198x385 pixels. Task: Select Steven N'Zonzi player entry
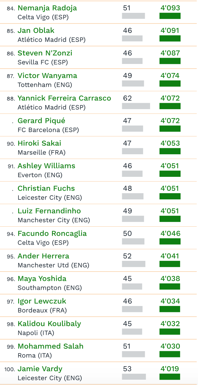[x=45, y=53]
